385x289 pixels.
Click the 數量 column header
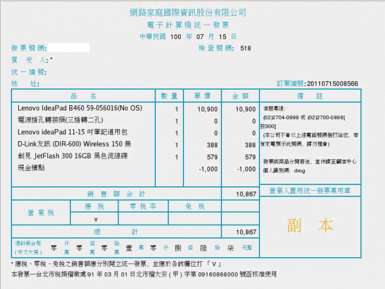coord(169,96)
